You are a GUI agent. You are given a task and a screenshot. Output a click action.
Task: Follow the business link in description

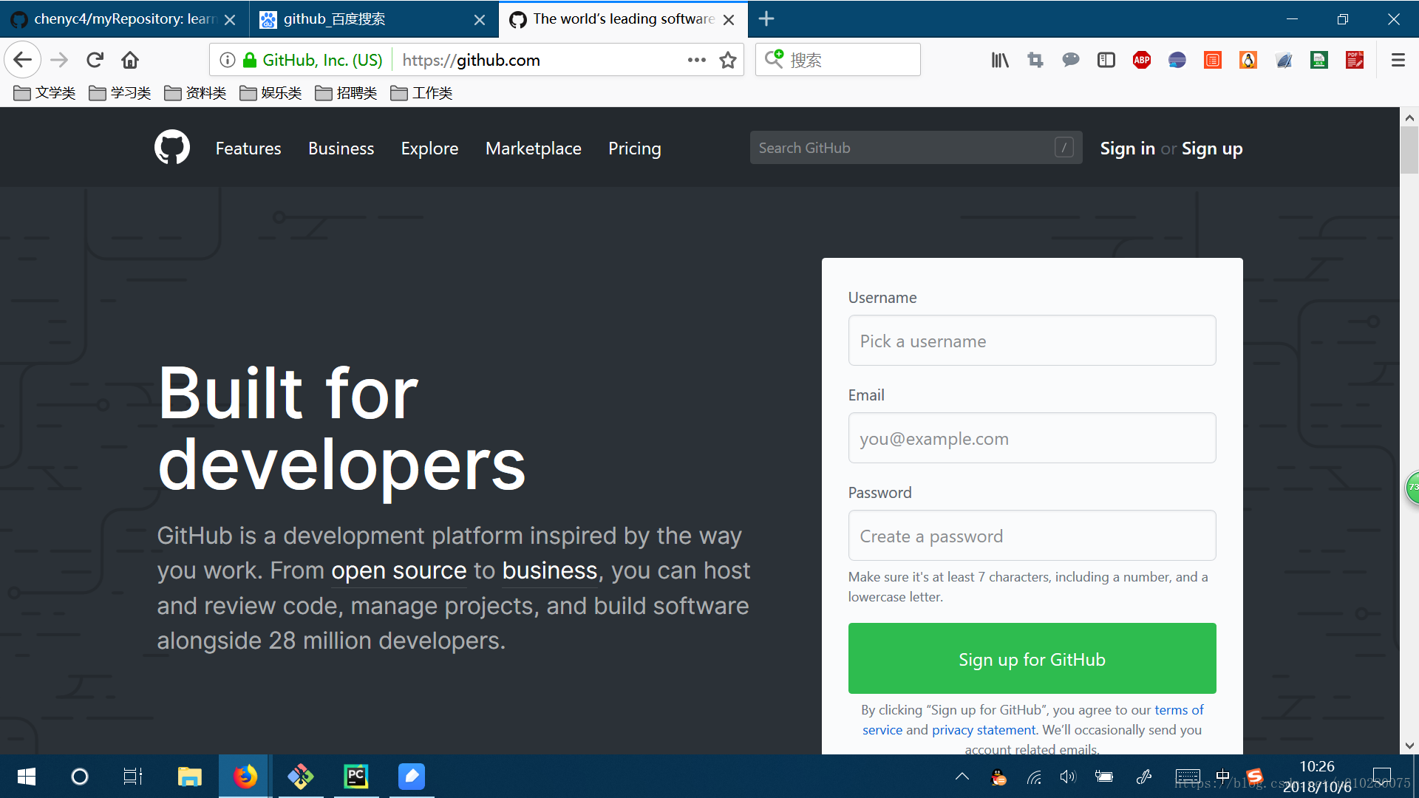[549, 571]
